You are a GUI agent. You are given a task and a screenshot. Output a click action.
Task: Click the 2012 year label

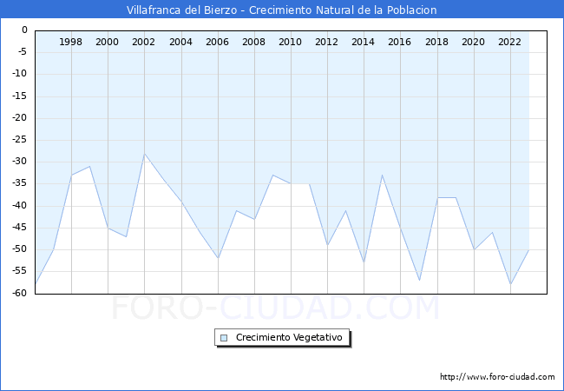[326, 42]
